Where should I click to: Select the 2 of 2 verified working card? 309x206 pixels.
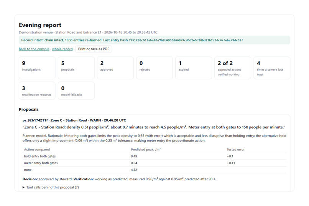pyautogui.click(x=233, y=68)
